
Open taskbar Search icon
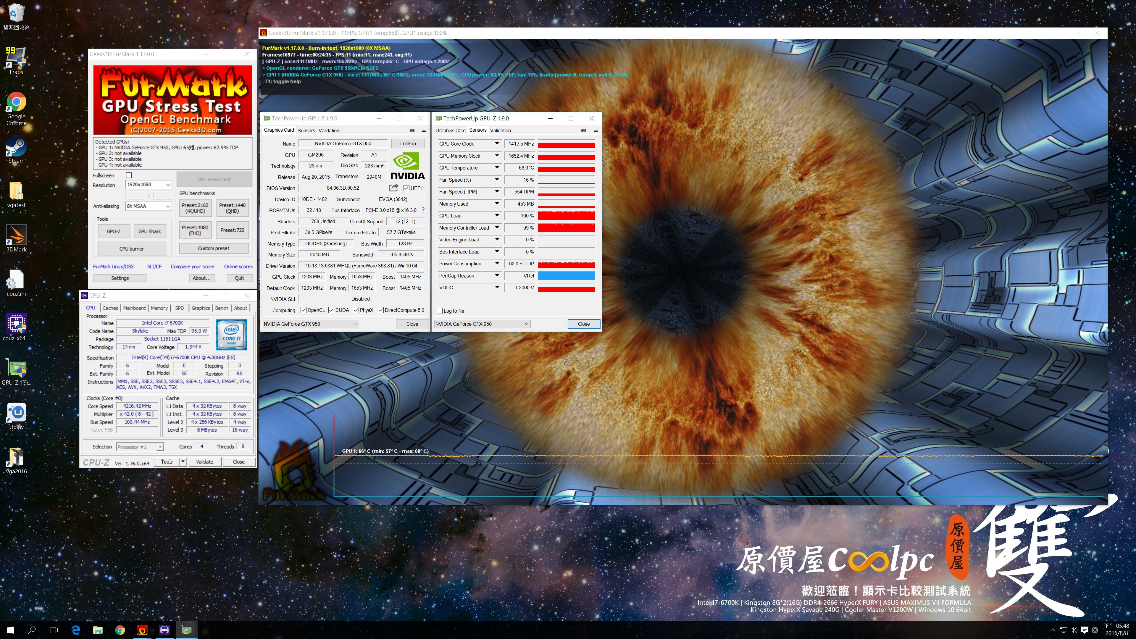[32, 630]
